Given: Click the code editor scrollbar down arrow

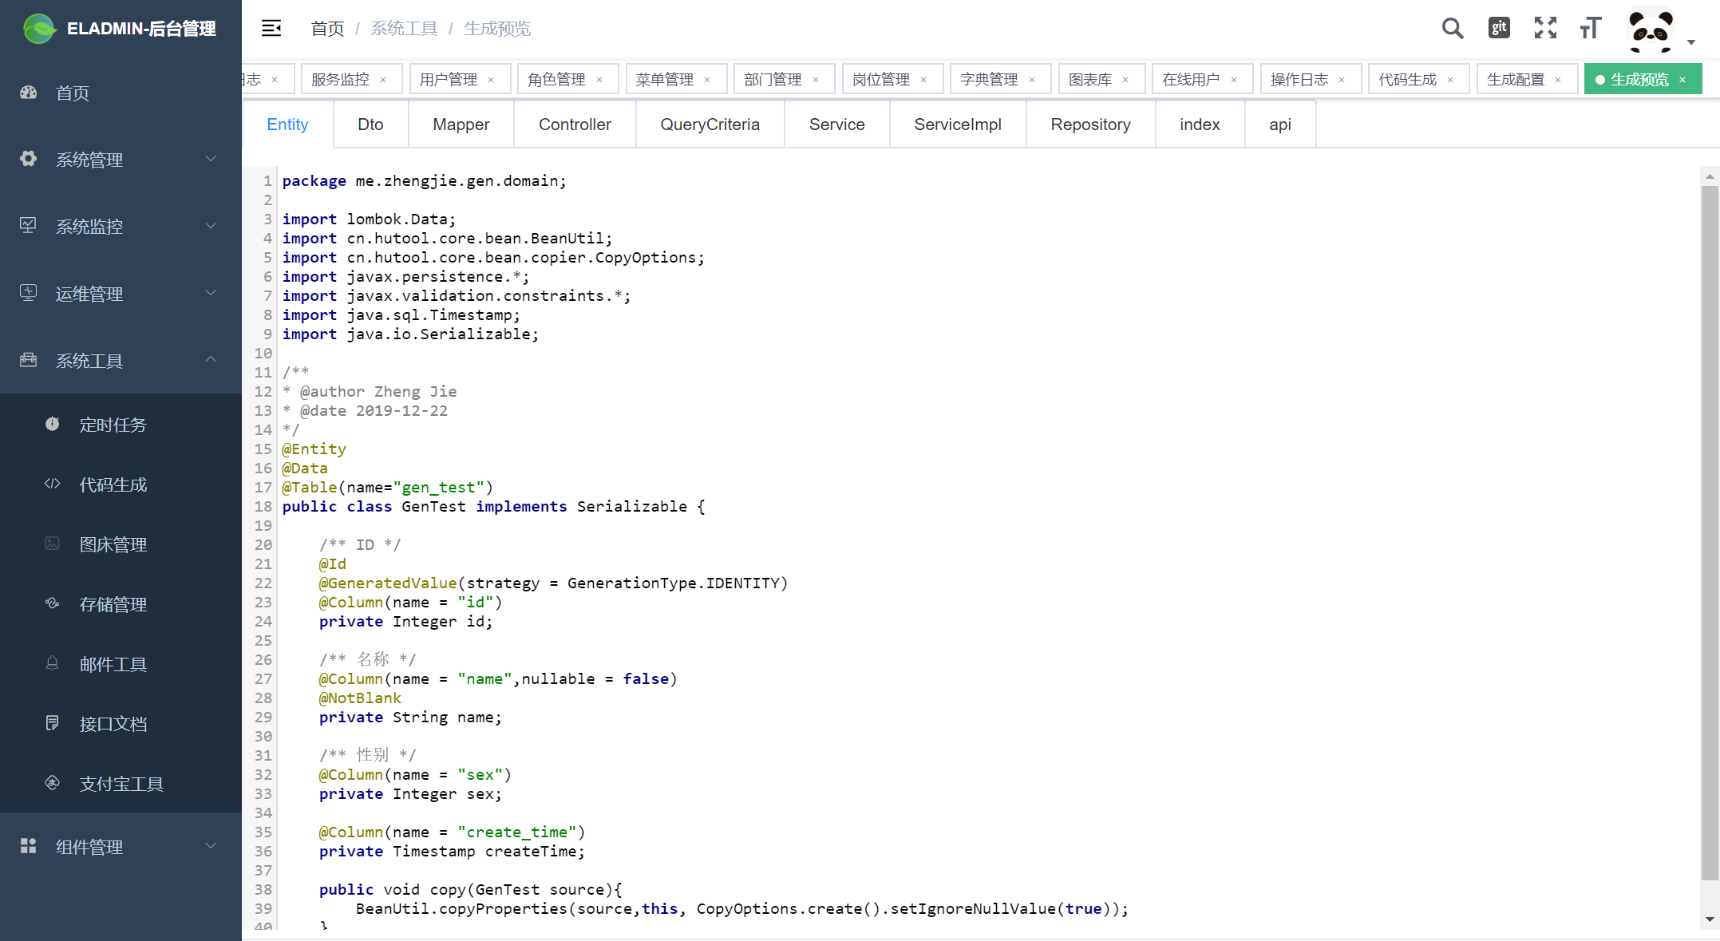Looking at the screenshot, I should point(1710,919).
